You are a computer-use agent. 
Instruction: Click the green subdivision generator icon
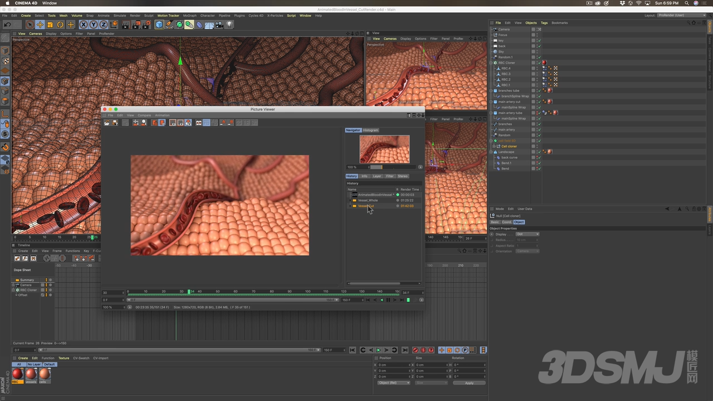click(179, 25)
